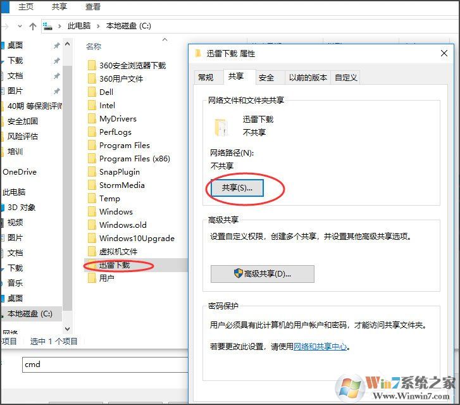Open 桌面 in quick access
Image resolution: width=460 pixels, height=405 pixels.
[x=15, y=45]
